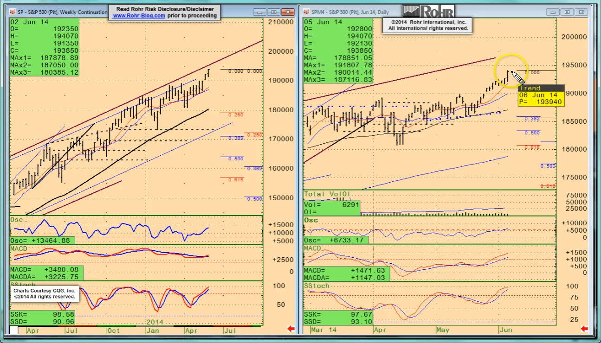Click the white box at weekly chart bottom left

pyautogui.click(x=14, y=330)
